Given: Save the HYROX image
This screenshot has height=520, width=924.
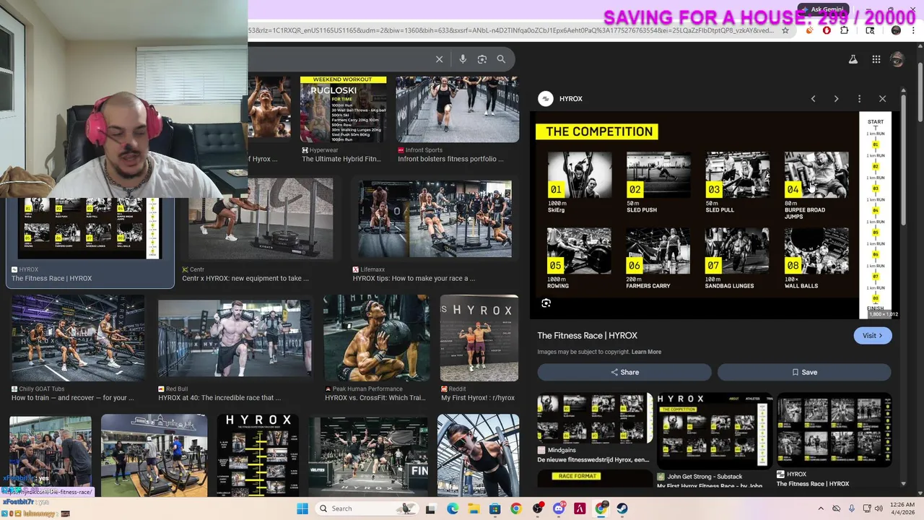Looking at the screenshot, I should coord(804,372).
